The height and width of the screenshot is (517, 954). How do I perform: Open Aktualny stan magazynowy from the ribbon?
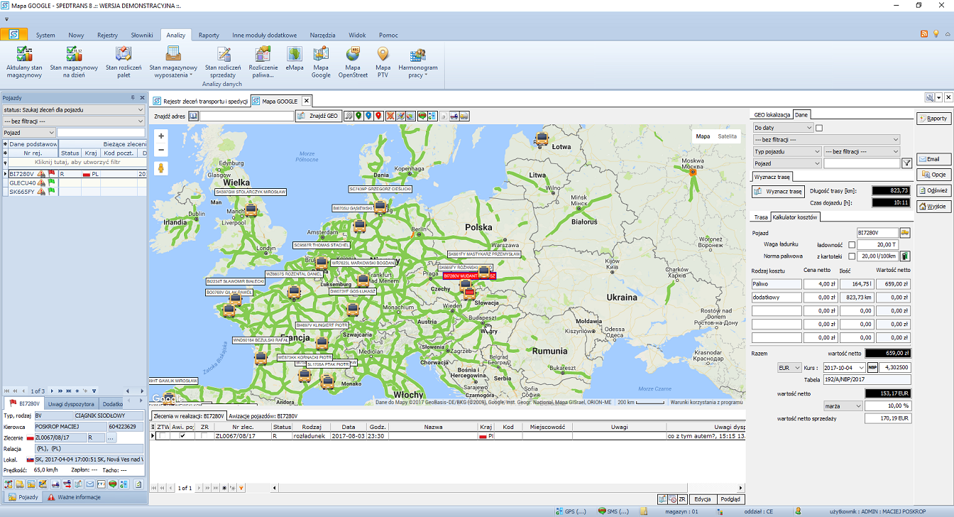click(25, 61)
